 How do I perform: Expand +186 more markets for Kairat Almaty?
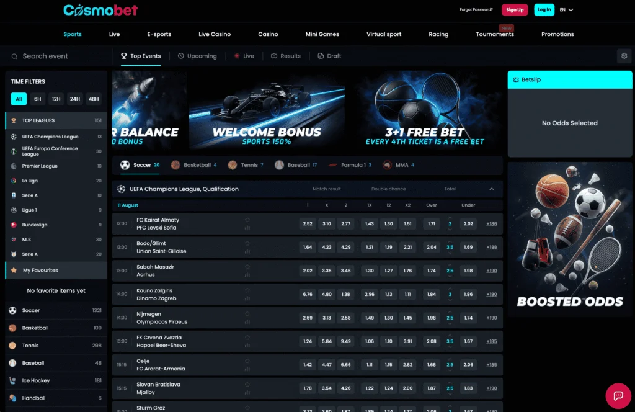(491, 223)
